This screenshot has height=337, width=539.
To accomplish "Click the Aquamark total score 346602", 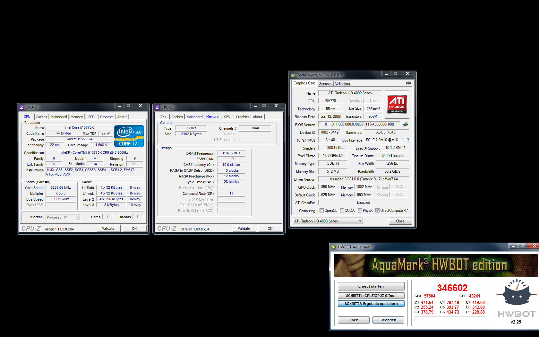I will coord(452,288).
